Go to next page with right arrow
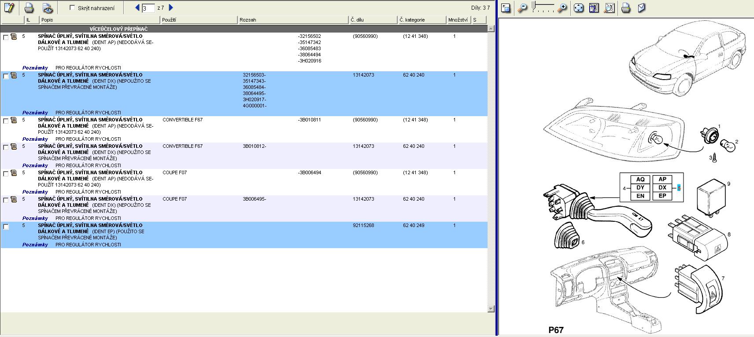This screenshot has width=754, height=337. [171, 7]
